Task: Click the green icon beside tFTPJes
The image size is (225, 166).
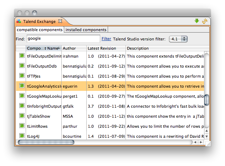Action: (22, 76)
